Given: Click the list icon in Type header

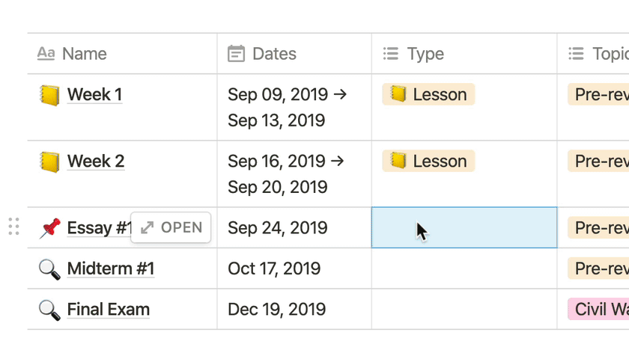Looking at the screenshot, I should (x=391, y=54).
